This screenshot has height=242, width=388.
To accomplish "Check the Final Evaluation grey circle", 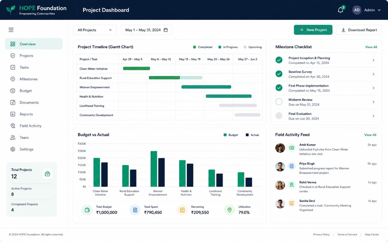I will (x=279, y=116).
